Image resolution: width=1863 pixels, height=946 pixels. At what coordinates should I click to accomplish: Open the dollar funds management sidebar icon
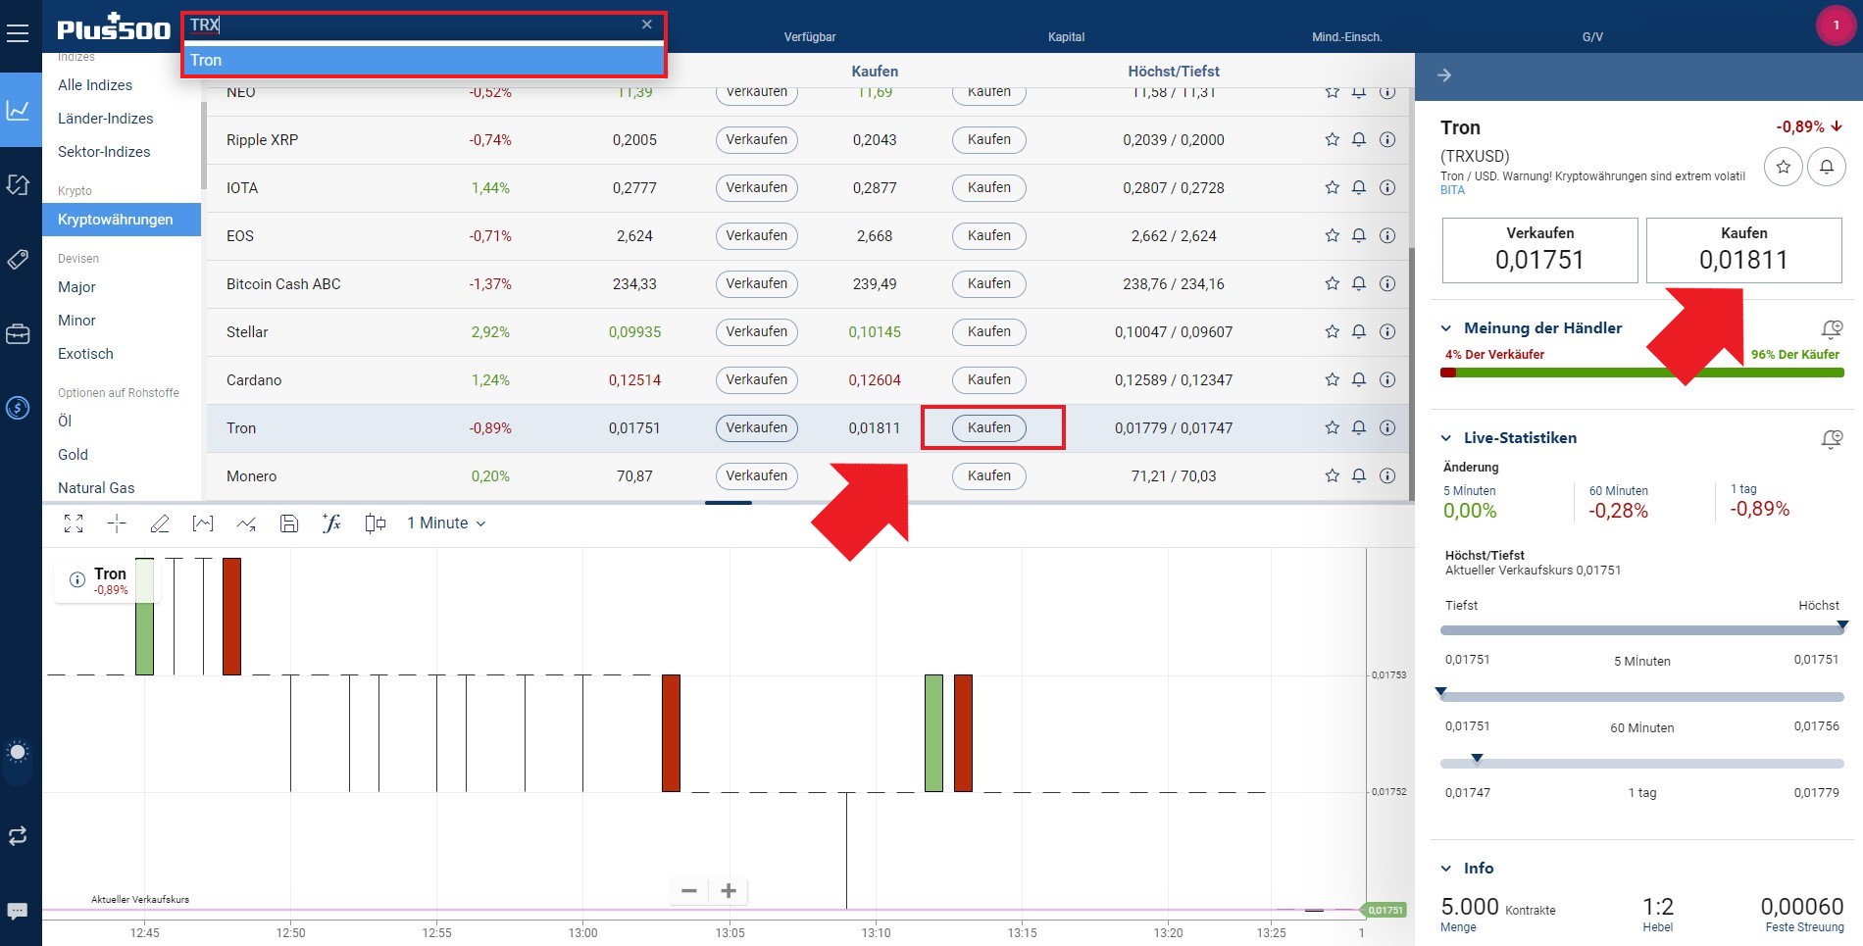pyautogui.click(x=18, y=408)
